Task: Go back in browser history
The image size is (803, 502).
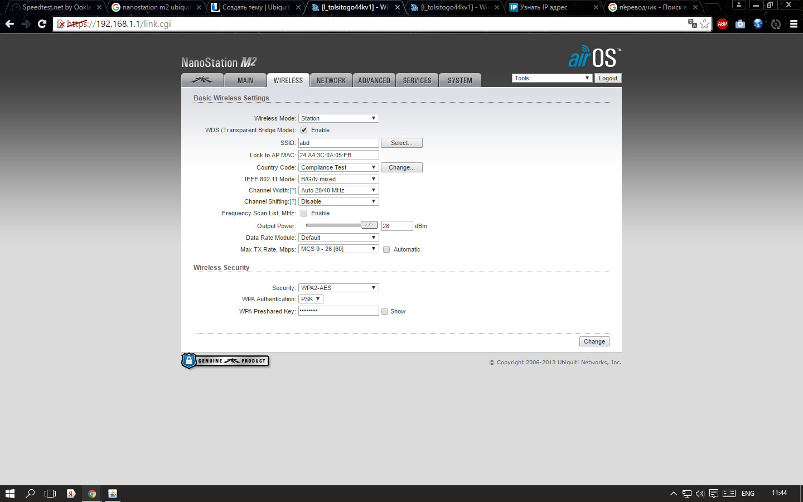Action: 9,24
